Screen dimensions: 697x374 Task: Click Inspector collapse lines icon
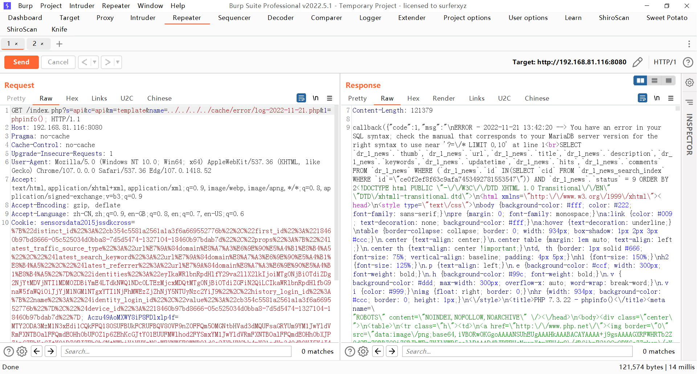click(690, 102)
